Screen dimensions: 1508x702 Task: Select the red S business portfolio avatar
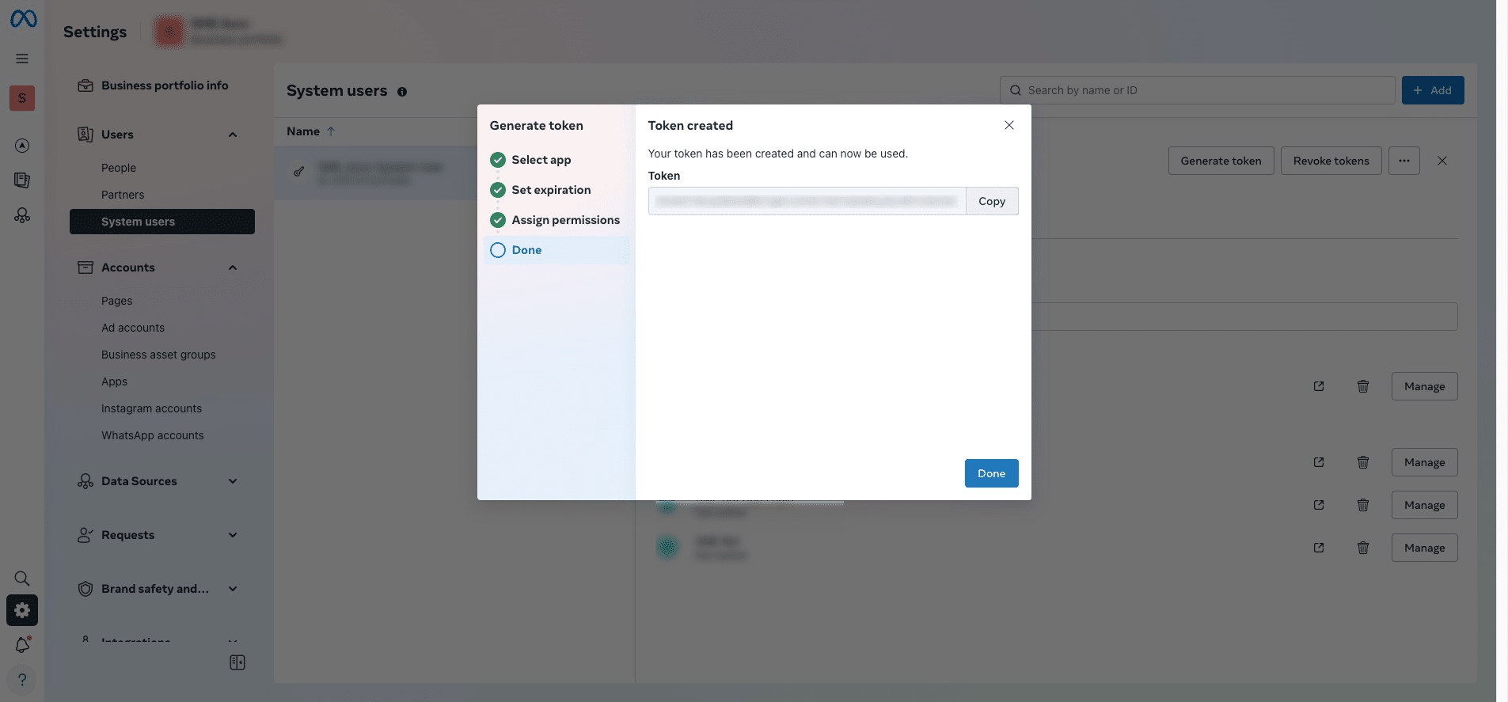pos(22,98)
